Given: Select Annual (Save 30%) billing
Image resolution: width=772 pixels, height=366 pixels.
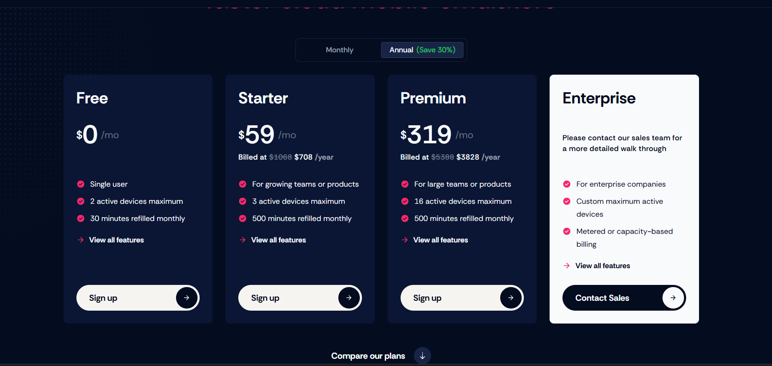Looking at the screenshot, I should 422,50.
